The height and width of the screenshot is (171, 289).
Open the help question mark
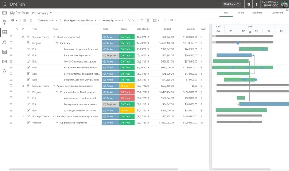[x=257, y=4]
